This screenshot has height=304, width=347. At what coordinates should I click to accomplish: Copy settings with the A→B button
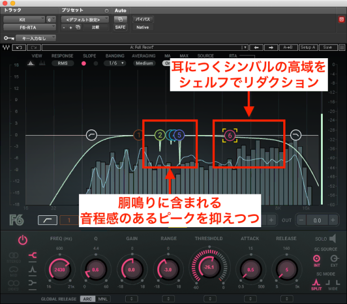288,47
